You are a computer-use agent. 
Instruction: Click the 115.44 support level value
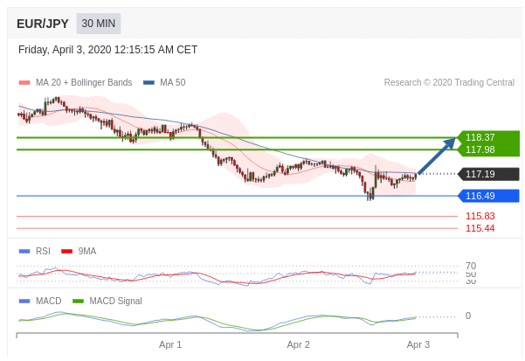point(480,228)
